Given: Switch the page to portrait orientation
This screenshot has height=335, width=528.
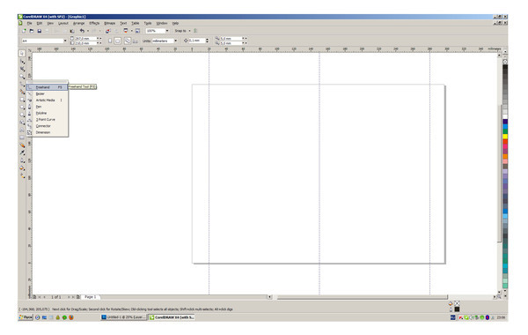Looking at the screenshot, I should tap(110, 41).
